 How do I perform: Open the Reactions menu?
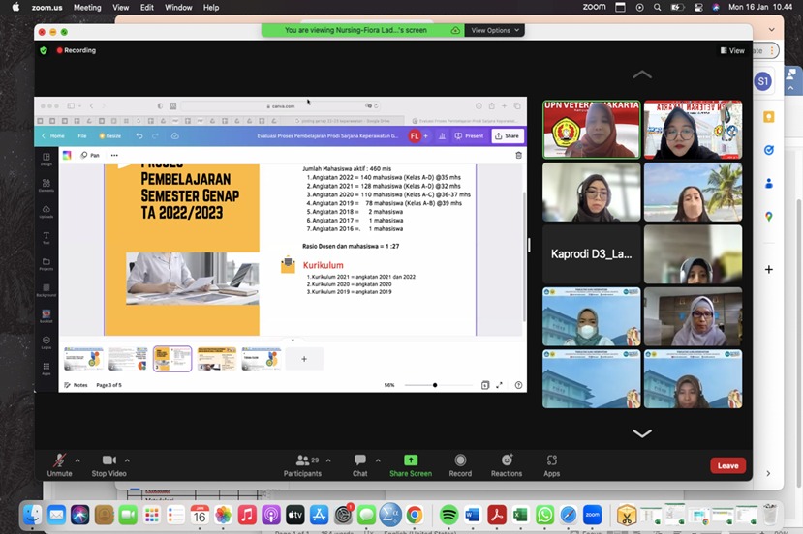pyautogui.click(x=506, y=460)
